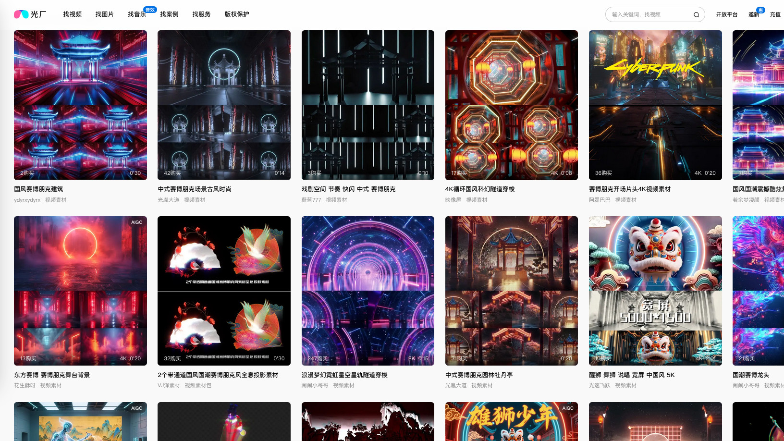Image resolution: width=784 pixels, height=441 pixels.
Task: Open author 花生酥呀 profile
Action: (x=24, y=385)
